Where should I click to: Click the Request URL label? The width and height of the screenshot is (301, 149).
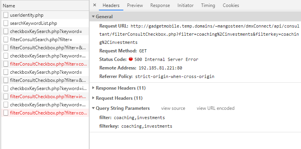pos(114,26)
